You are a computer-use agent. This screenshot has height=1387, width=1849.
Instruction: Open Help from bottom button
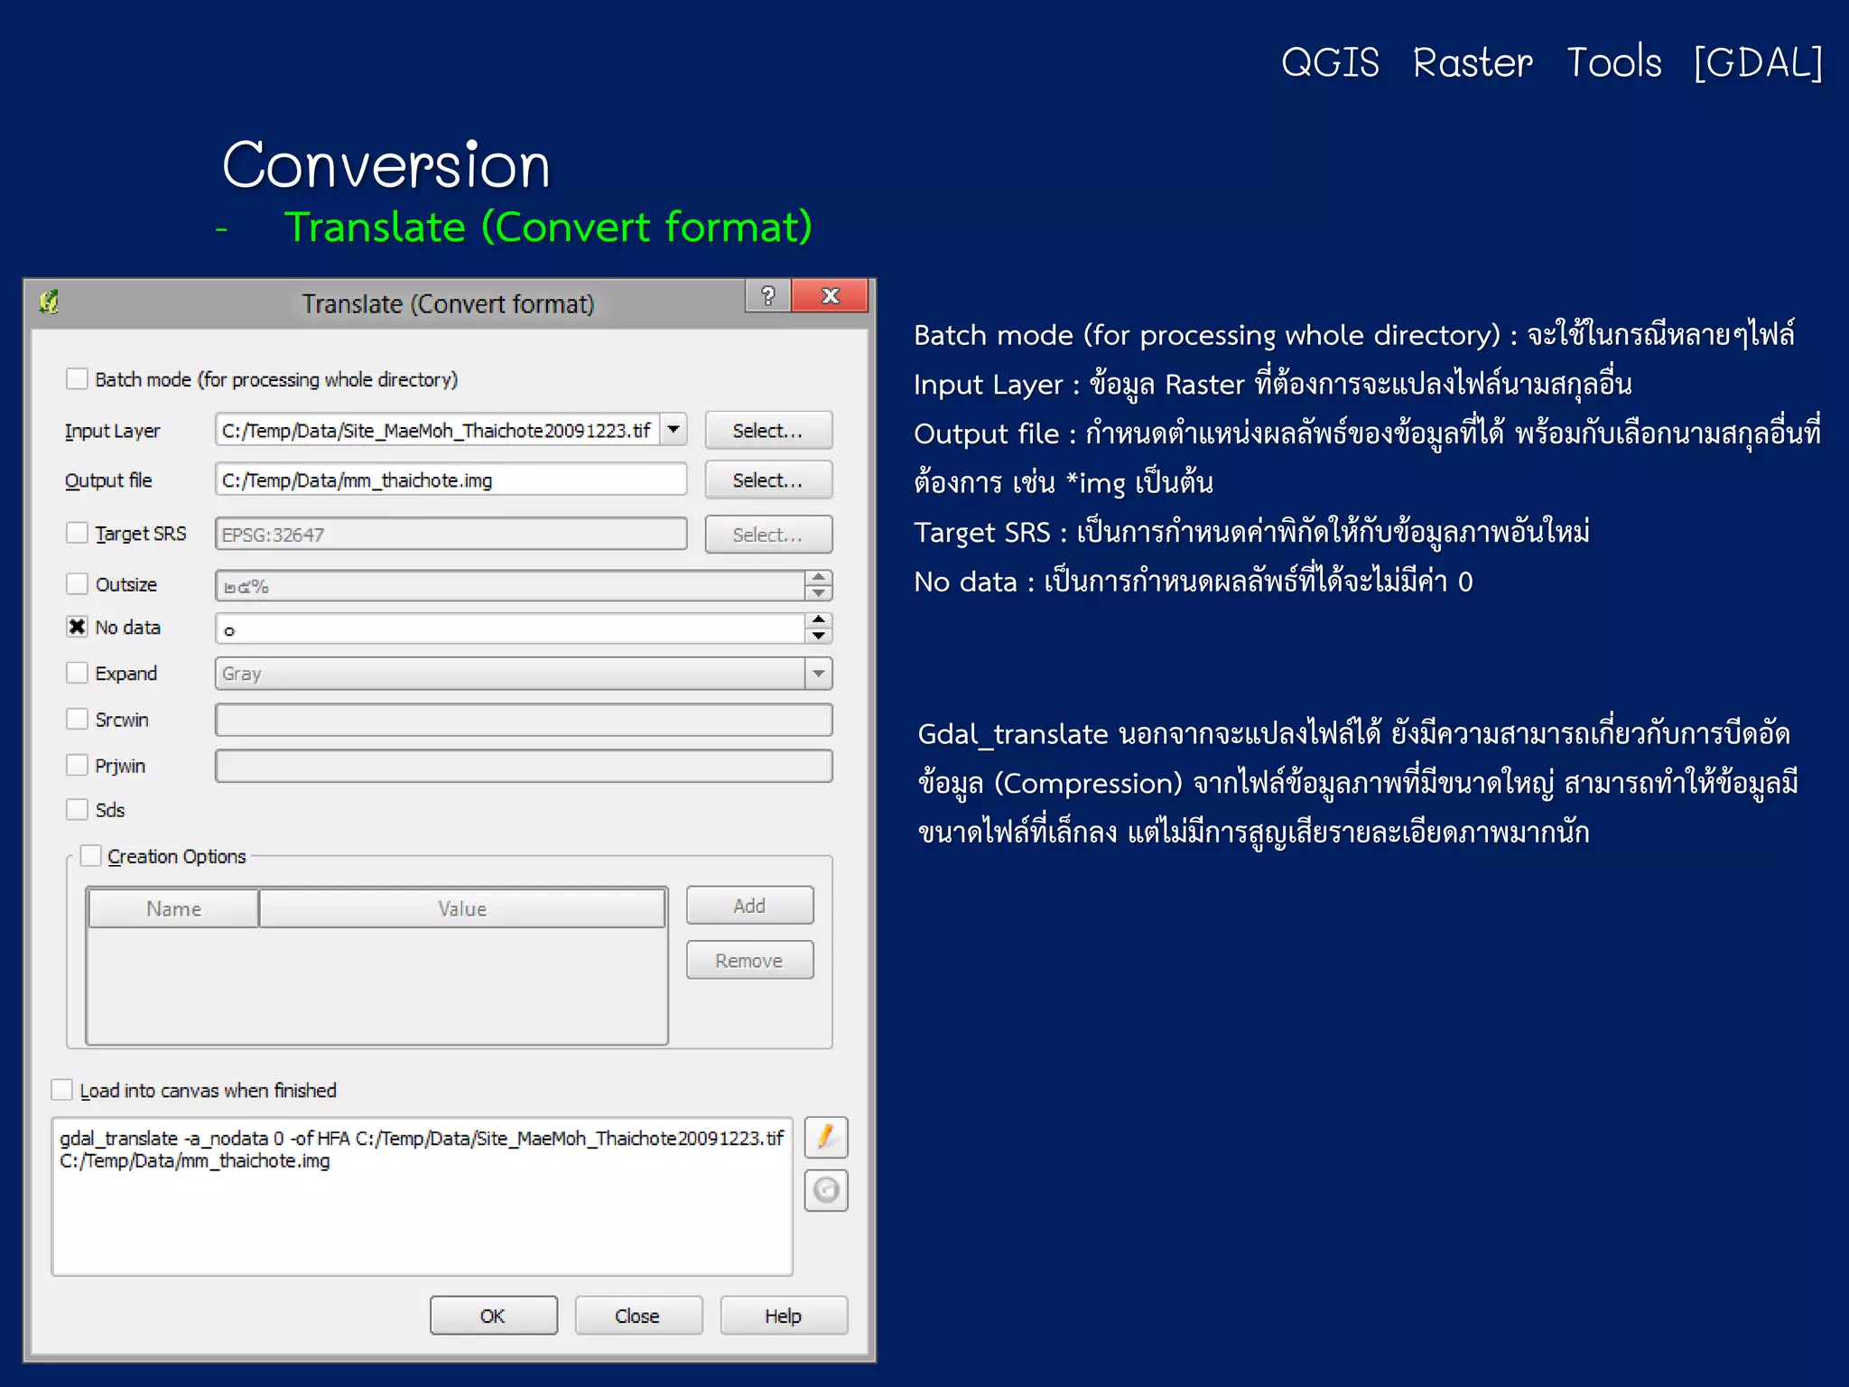click(x=784, y=1316)
